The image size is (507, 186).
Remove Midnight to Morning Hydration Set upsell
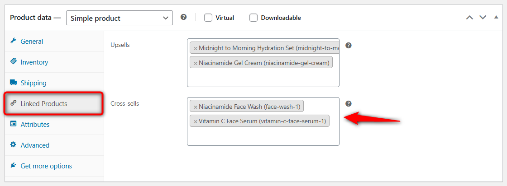pyautogui.click(x=196, y=48)
